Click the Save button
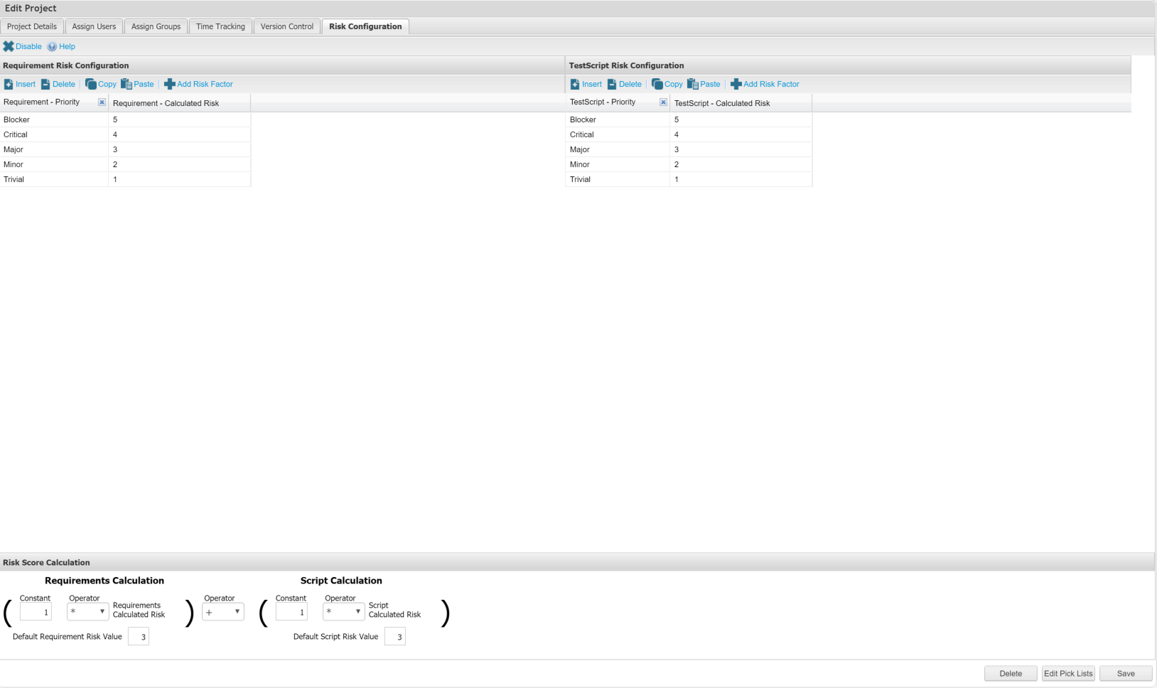1157x688 pixels. [1125, 673]
